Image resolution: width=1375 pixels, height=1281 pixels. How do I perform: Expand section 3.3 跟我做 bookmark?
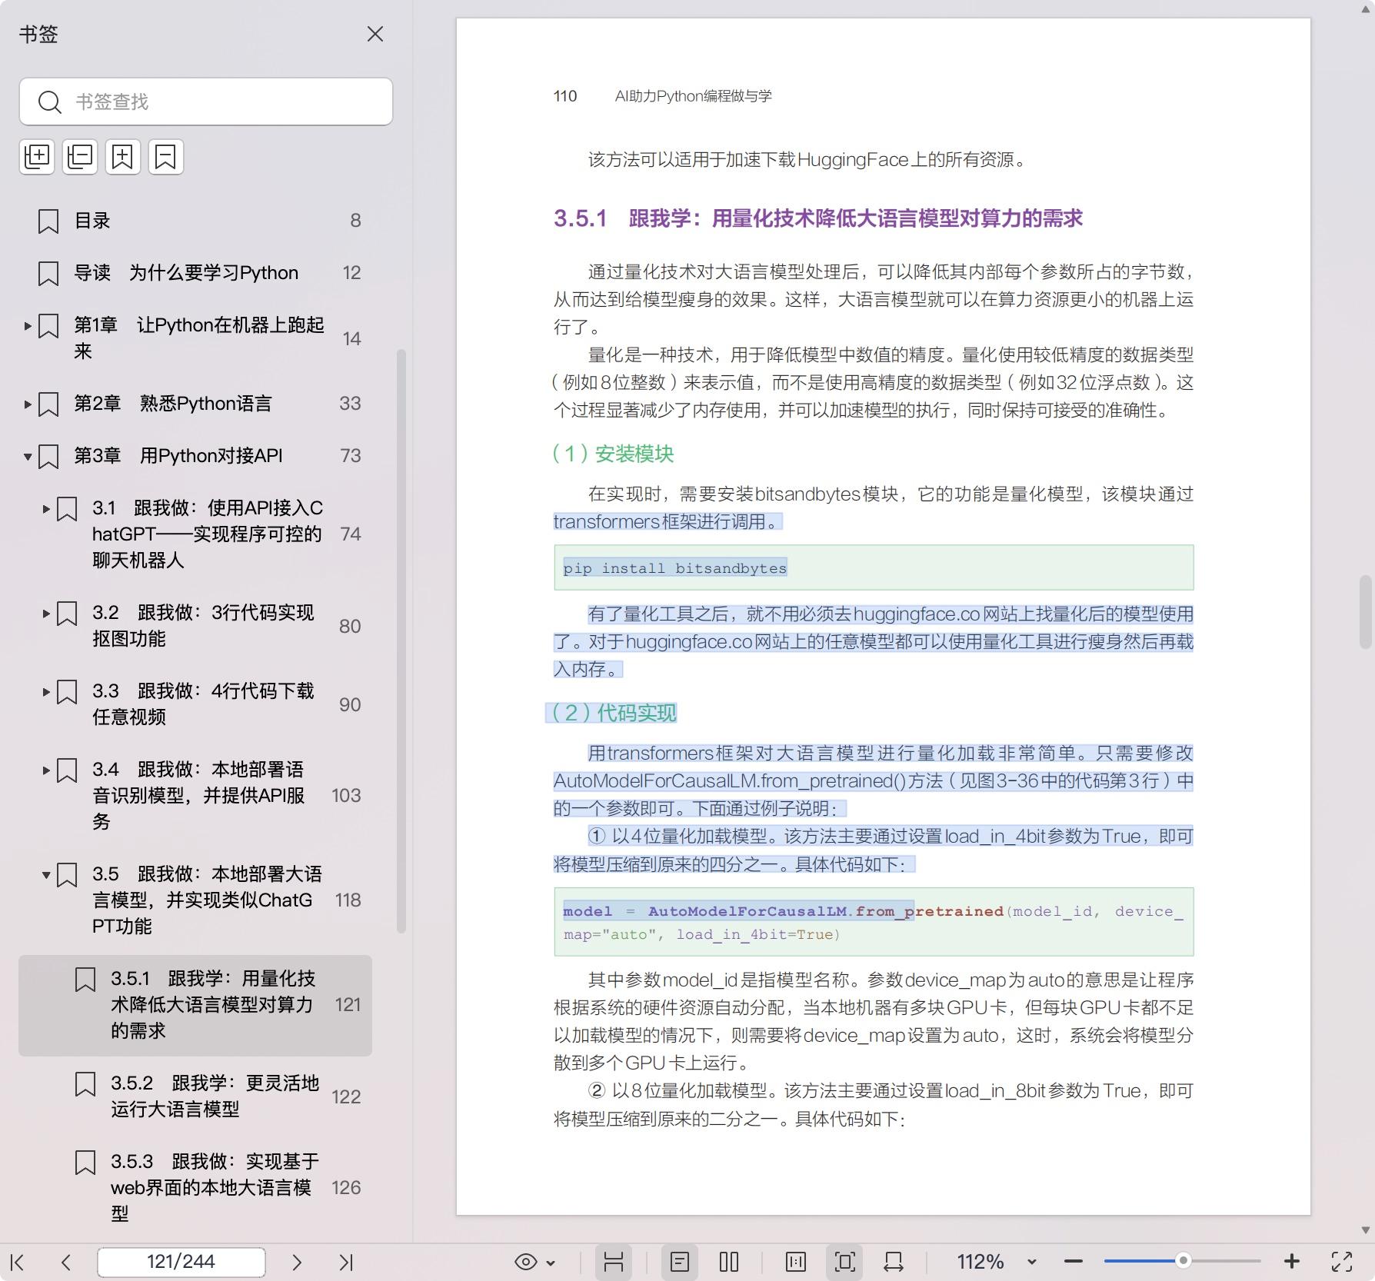tap(46, 691)
